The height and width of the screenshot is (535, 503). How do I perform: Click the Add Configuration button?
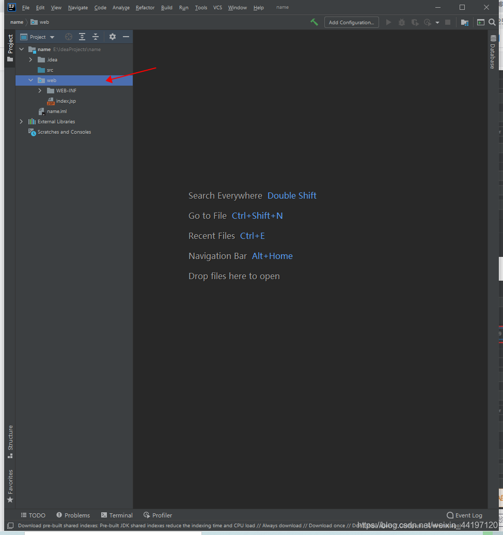click(351, 22)
